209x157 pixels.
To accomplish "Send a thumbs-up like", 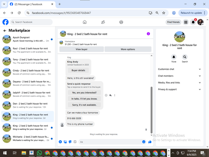I will tap(150, 142).
